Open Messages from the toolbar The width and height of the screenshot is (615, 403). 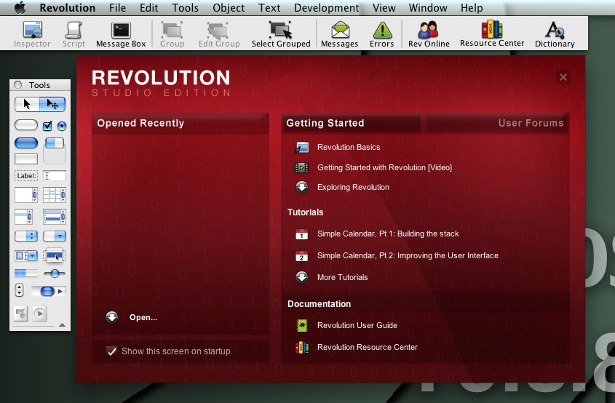(x=340, y=33)
